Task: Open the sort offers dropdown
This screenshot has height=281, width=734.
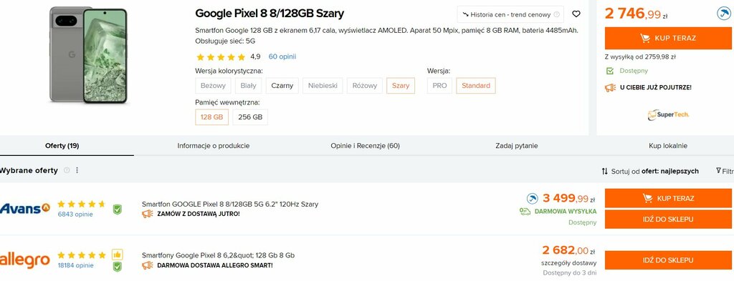Action: tap(650, 172)
